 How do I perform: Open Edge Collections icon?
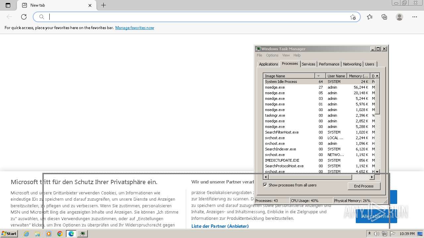(384, 17)
